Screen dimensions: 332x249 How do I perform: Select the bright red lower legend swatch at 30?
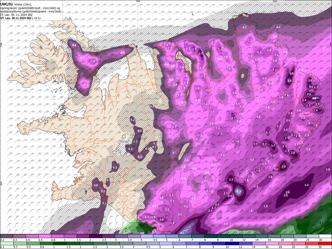point(325,244)
